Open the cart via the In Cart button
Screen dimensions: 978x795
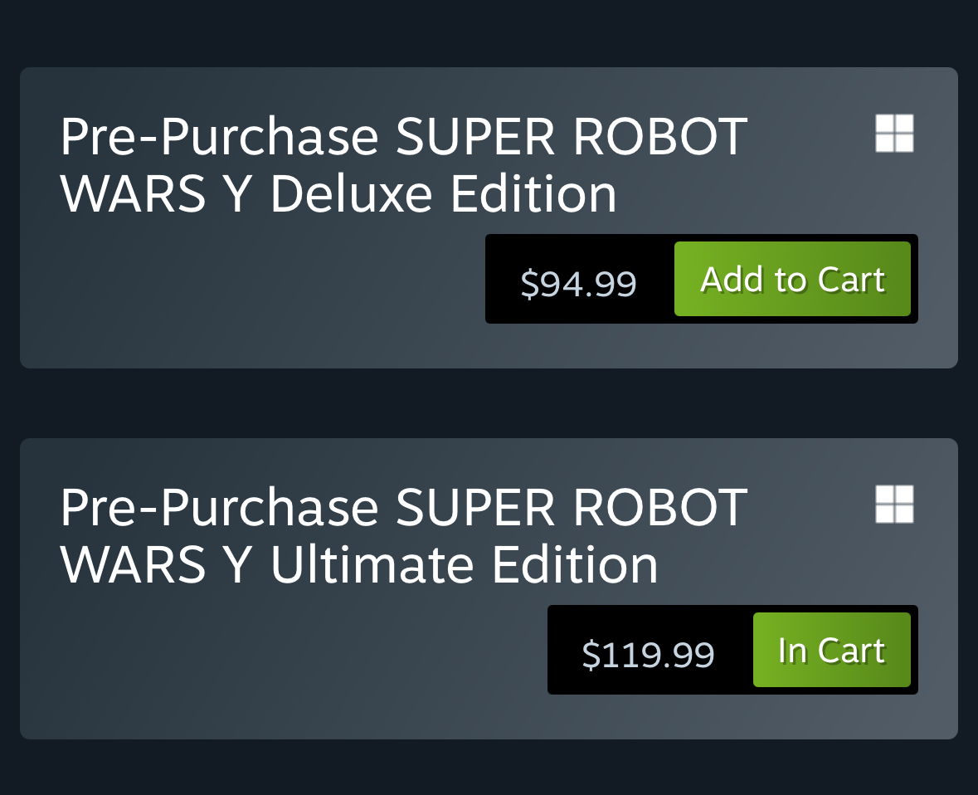[x=831, y=650]
